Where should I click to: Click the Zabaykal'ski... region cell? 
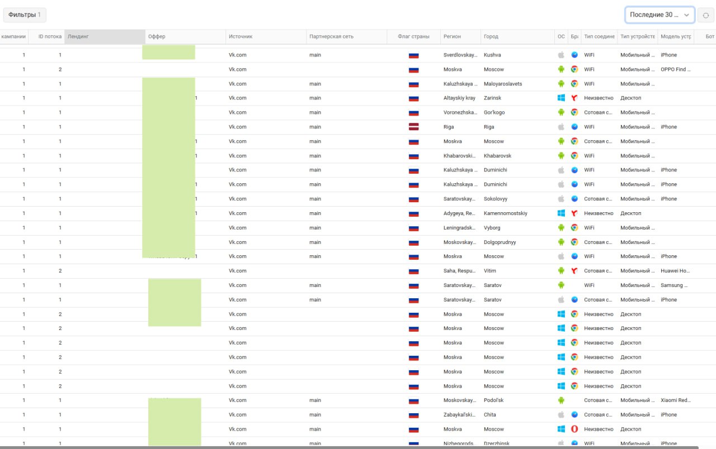[460, 415]
